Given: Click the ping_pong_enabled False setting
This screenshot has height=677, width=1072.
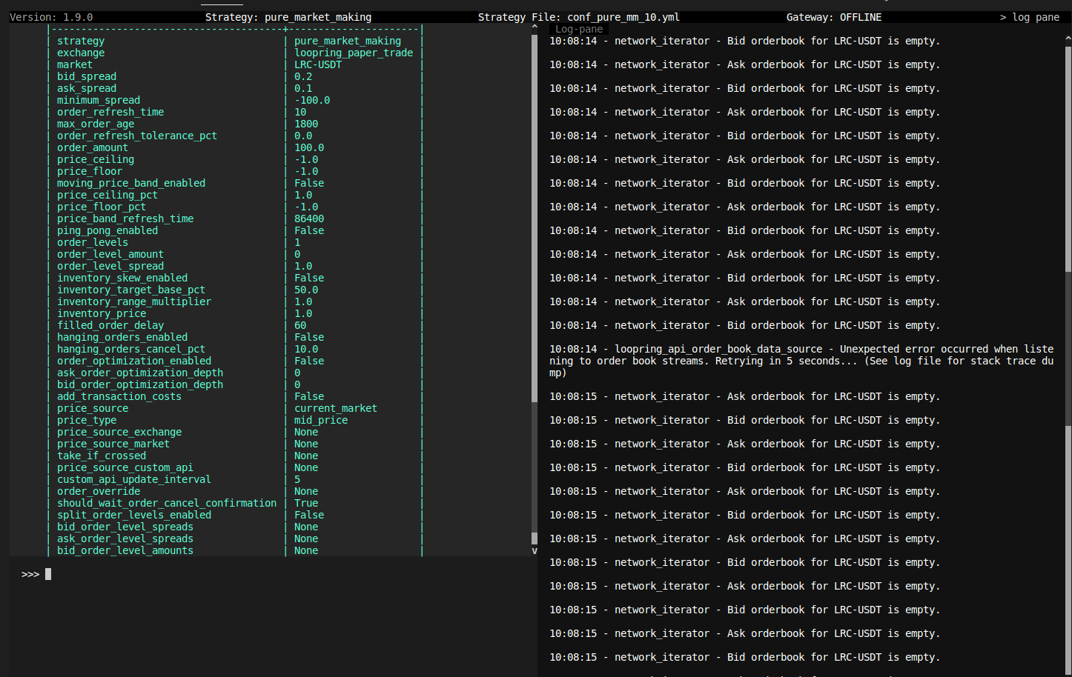Looking at the screenshot, I should coord(308,230).
